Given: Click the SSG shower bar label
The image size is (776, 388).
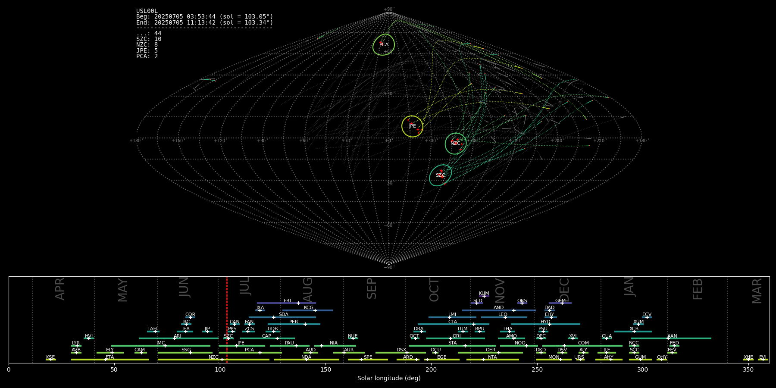Looking at the screenshot, I should 186,350.
